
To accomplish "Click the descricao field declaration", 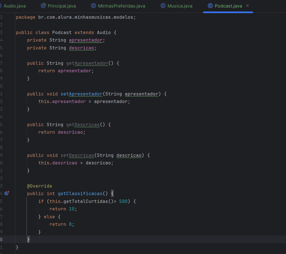I will pos(82,48).
